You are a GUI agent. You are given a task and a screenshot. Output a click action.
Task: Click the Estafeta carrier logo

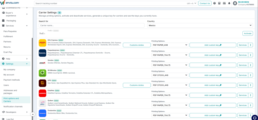(x=43, y=93)
